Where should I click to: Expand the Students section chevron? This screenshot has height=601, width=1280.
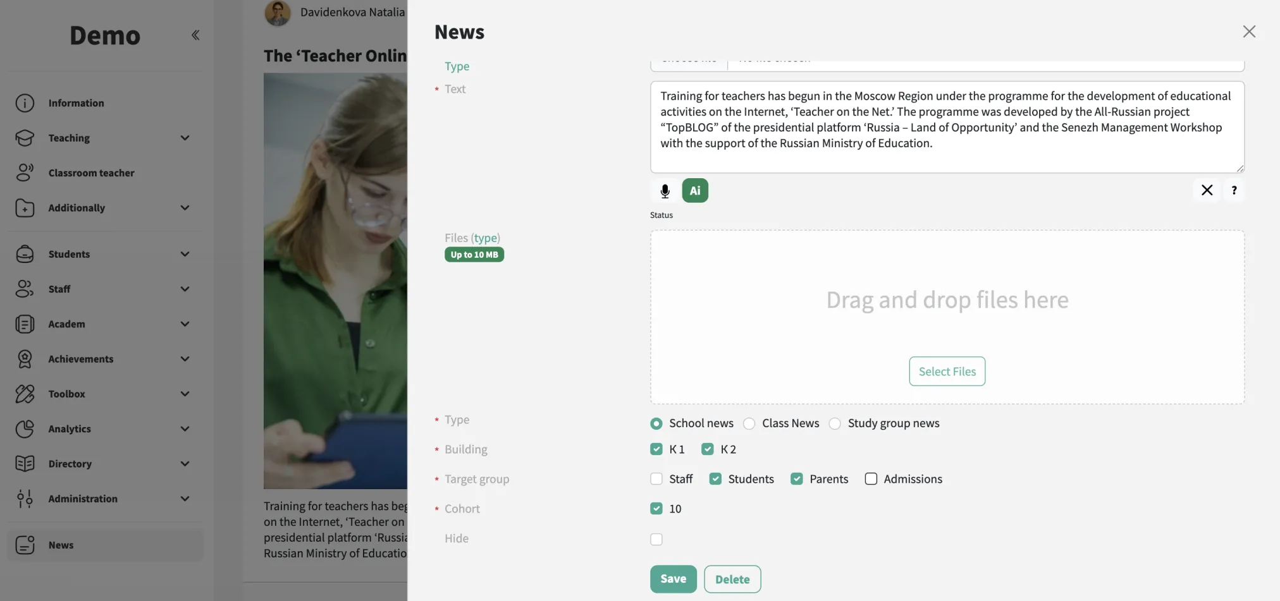coord(185,254)
